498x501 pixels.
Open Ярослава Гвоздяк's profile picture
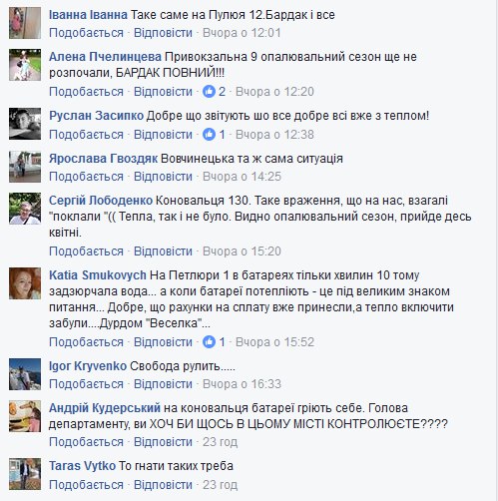[x=25, y=167]
